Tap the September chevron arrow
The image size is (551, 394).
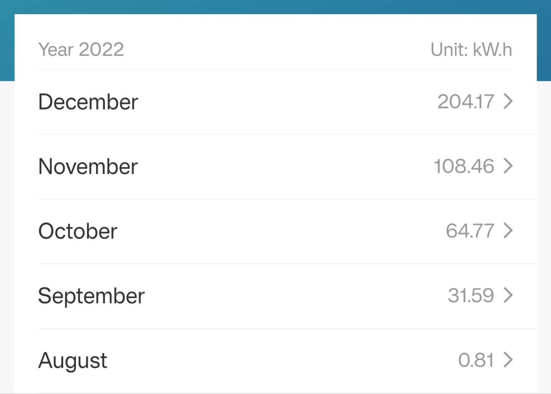point(508,295)
